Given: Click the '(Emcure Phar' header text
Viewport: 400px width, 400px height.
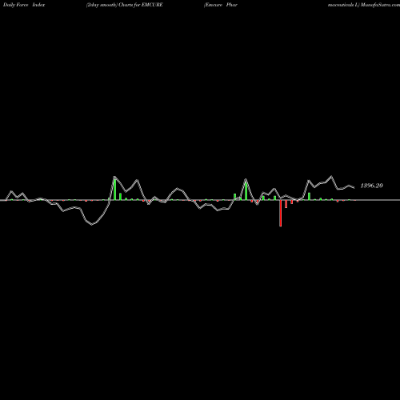Looking at the screenshot, I should [221, 5].
